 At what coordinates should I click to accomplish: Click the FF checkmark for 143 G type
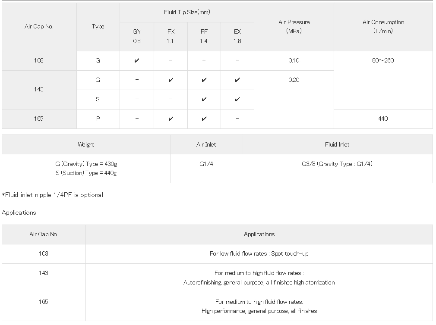click(x=204, y=80)
